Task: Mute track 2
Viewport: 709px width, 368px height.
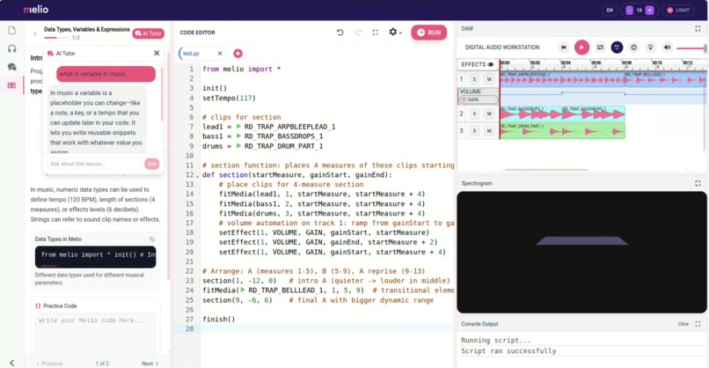Action: 489,114
